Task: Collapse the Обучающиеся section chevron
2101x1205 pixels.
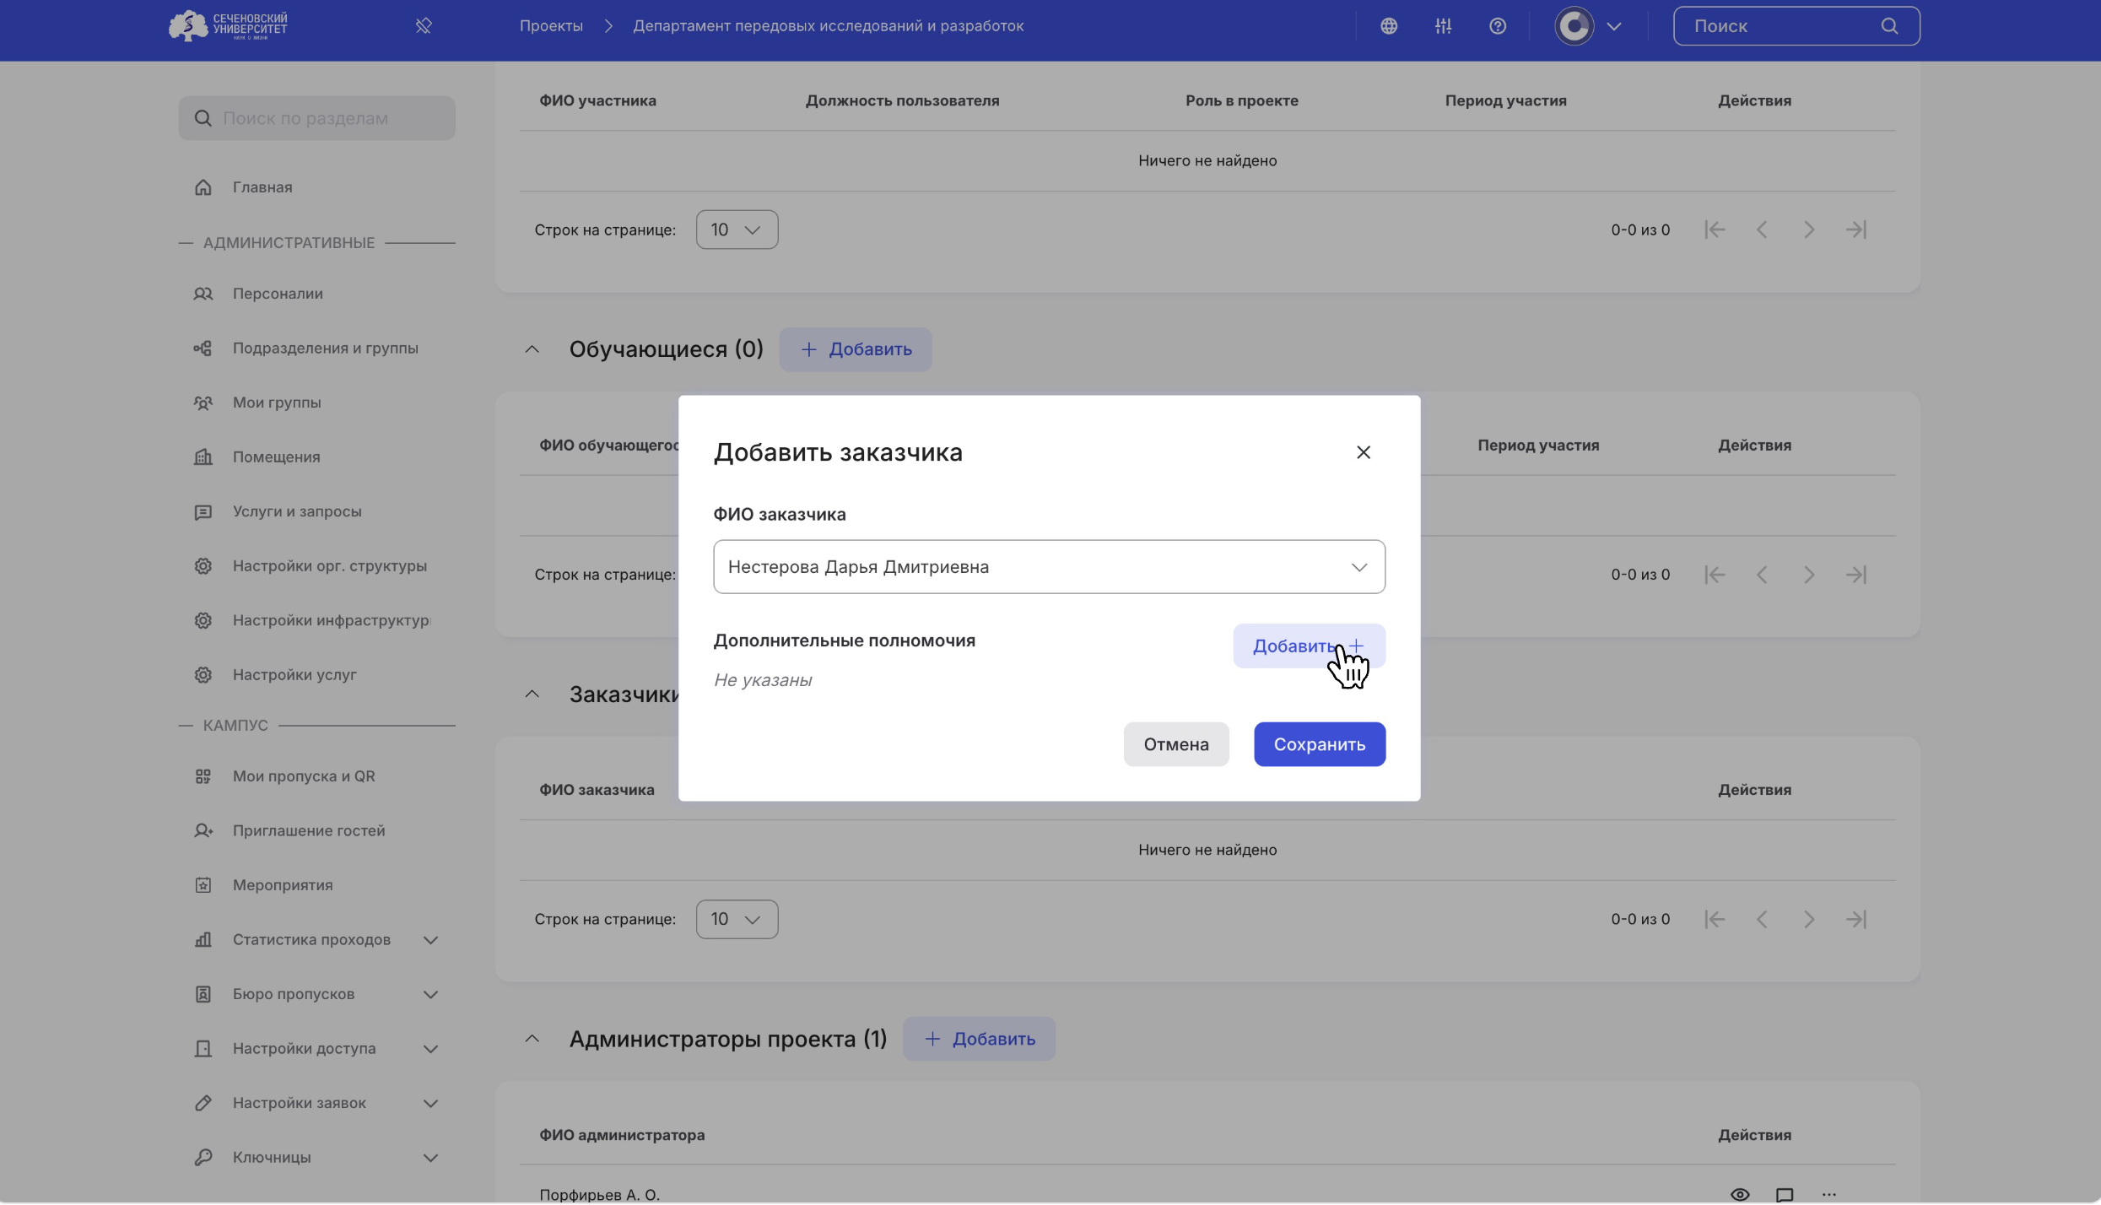Action: pos(532,349)
